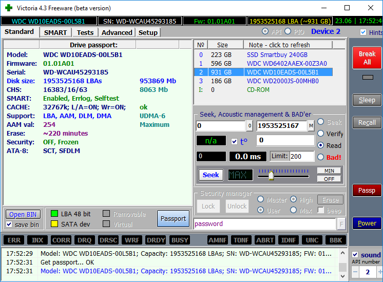Toggle the beep checkbox
Viewport: 383px width, 282px height.
[x=321, y=210]
